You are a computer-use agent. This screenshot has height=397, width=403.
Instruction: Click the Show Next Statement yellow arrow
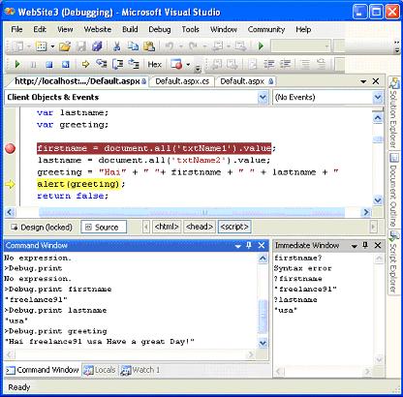coord(85,65)
